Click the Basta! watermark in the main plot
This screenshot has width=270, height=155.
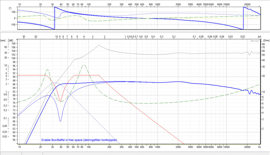coord(255,41)
